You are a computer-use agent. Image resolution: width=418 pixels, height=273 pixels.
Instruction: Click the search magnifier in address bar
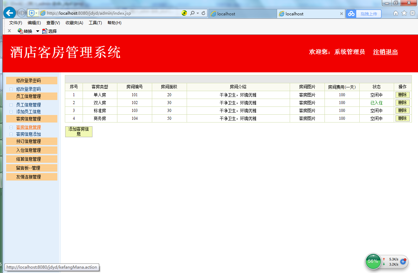point(192,13)
